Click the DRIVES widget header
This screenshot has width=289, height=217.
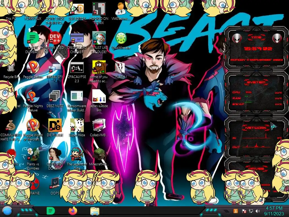(x=256, y=168)
